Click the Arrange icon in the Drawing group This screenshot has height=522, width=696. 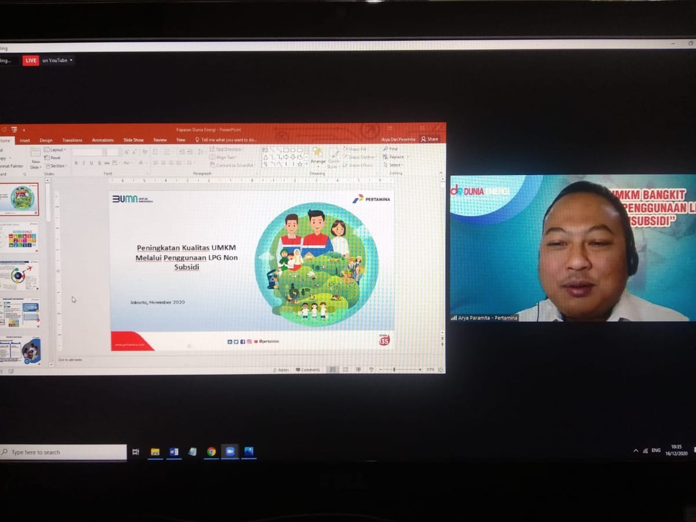coord(318,153)
